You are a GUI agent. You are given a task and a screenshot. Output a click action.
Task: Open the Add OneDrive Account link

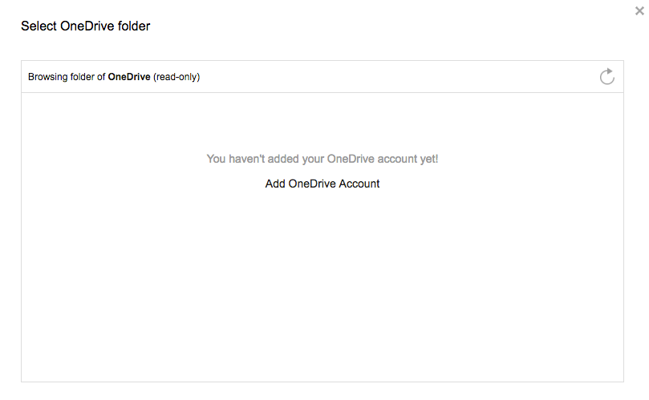tap(322, 184)
